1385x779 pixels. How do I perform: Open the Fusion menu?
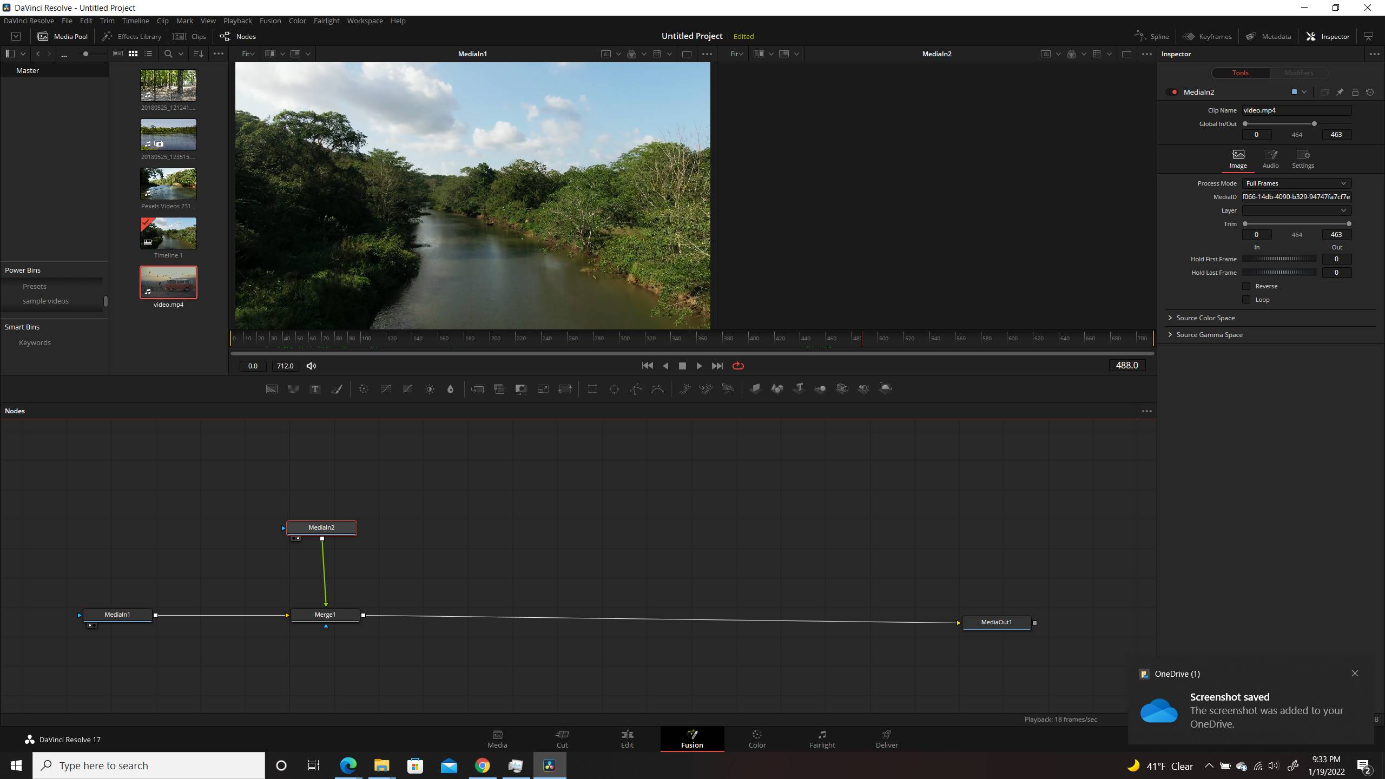click(270, 21)
